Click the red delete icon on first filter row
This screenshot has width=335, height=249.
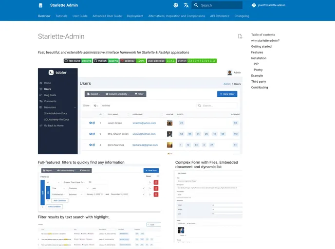tap(156, 182)
